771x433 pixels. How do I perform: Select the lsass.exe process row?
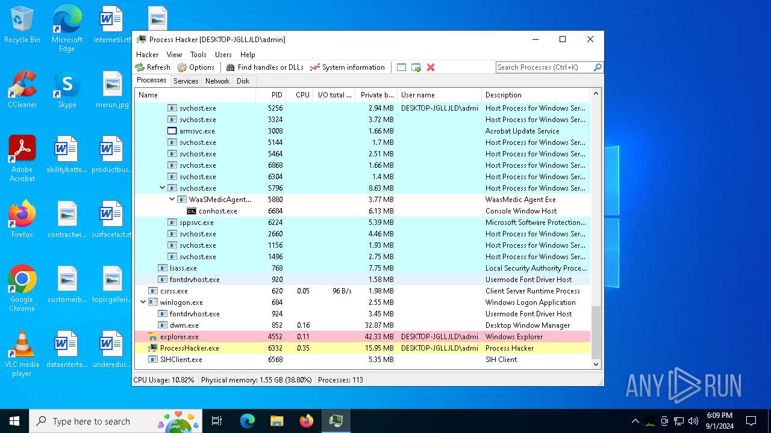pyautogui.click(x=363, y=268)
